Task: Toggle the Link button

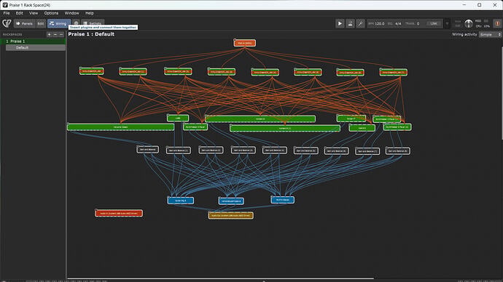Action: pyautogui.click(x=434, y=24)
